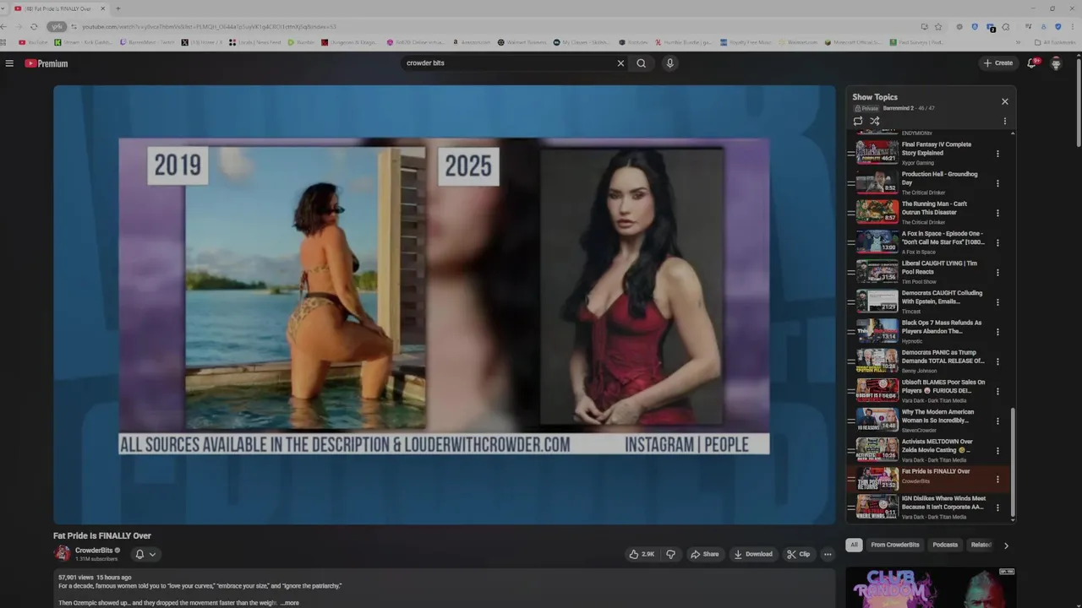The height and width of the screenshot is (608, 1082).
Task: Like the video with thumbs up 2.9K
Action: [x=642, y=554]
